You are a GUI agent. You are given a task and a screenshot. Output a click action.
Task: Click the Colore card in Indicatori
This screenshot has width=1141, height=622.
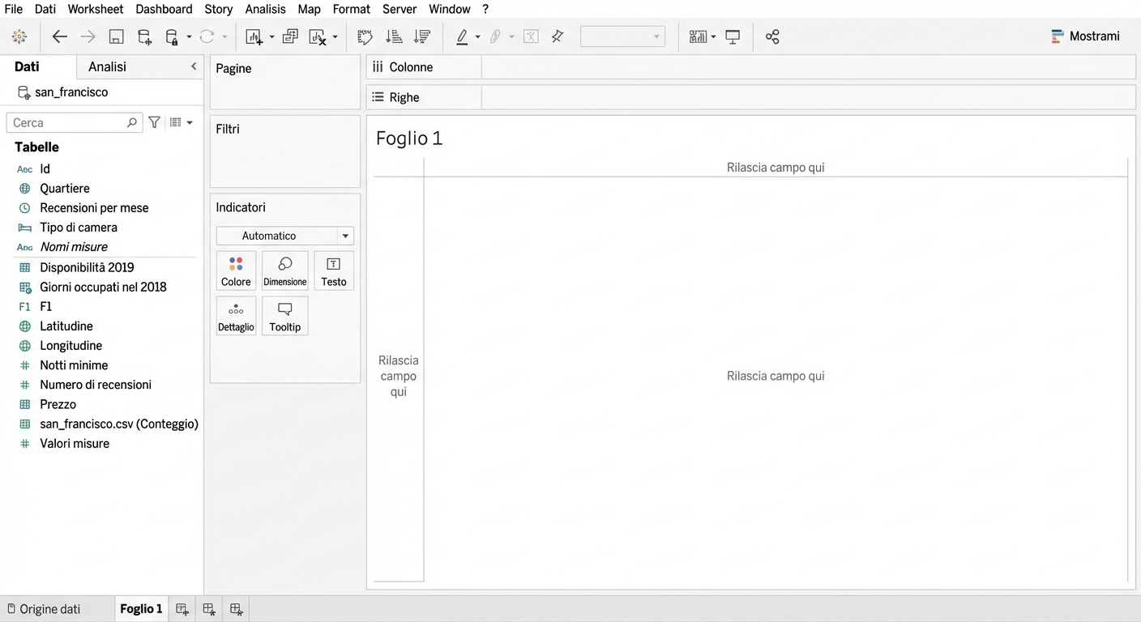pos(236,271)
